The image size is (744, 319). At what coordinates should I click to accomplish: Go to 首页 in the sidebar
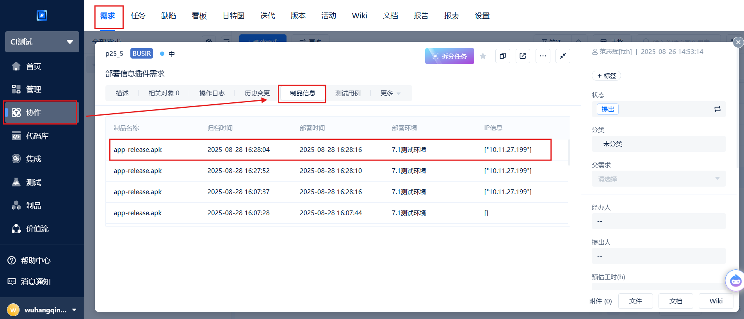[x=34, y=67]
